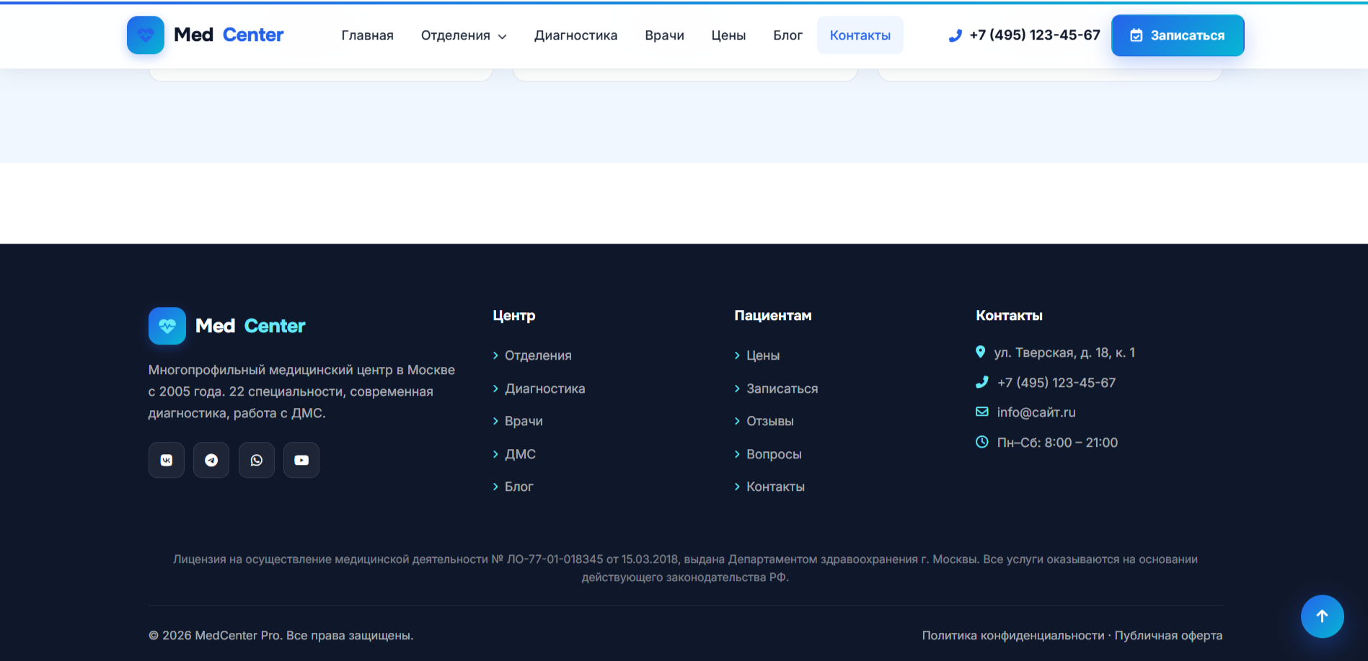Click footer phone number +7 (495) 123-45-67

point(1056,383)
